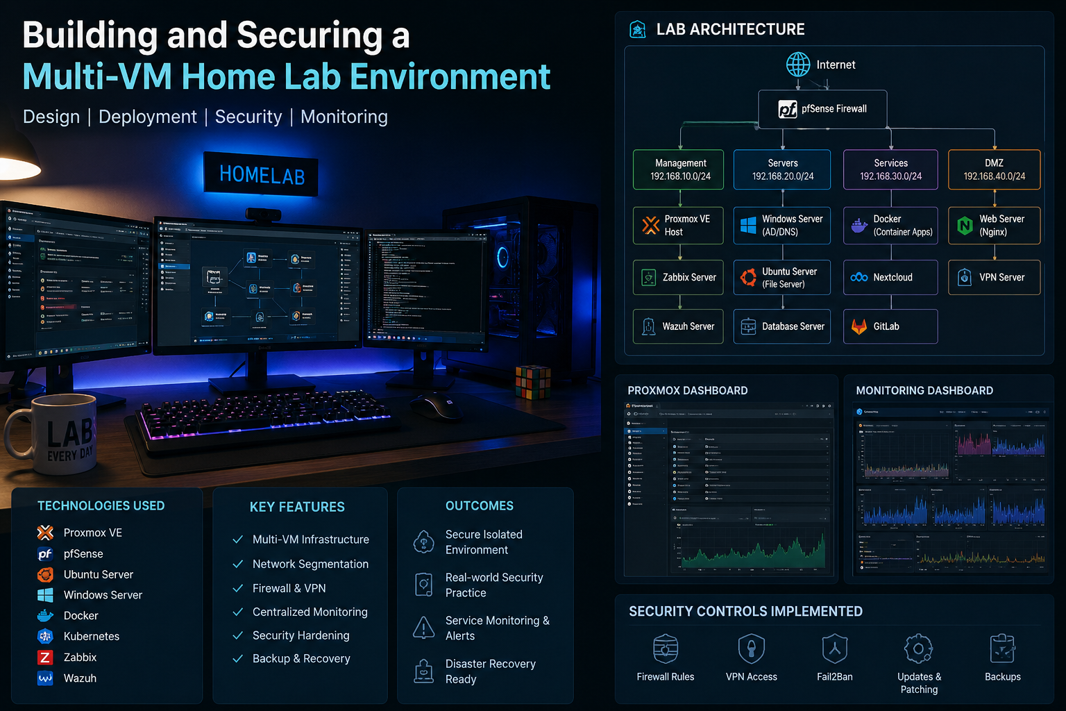Click the 'TECHNOLOGIES USED' heading
This screenshot has height=711, width=1066.
coord(101,506)
